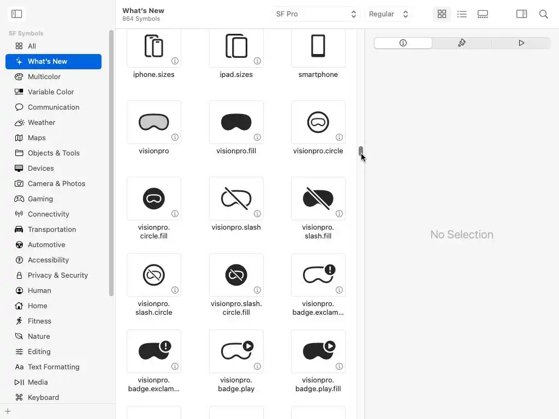Open the search magnifier

pyautogui.click(x=543, y=14)
